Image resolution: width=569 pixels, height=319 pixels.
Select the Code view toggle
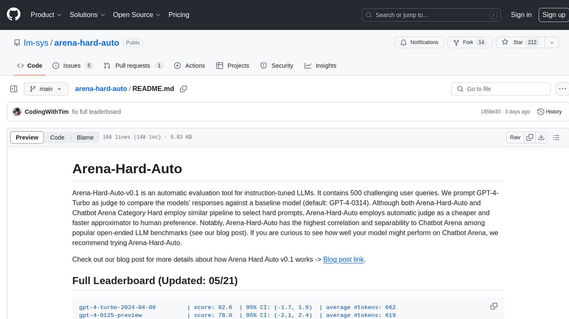[57, 137]
